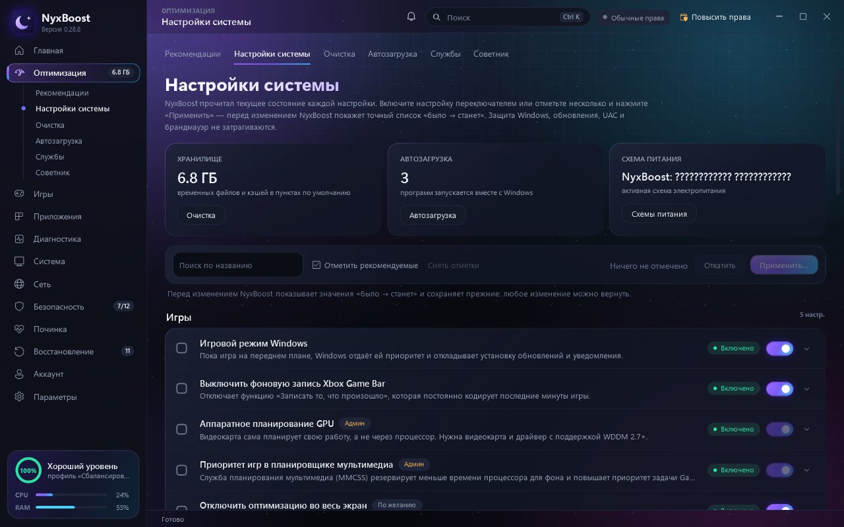This screenshot has height=527, width=844.
Task: Switch to the Советник tab
Action: pos(491,54)
